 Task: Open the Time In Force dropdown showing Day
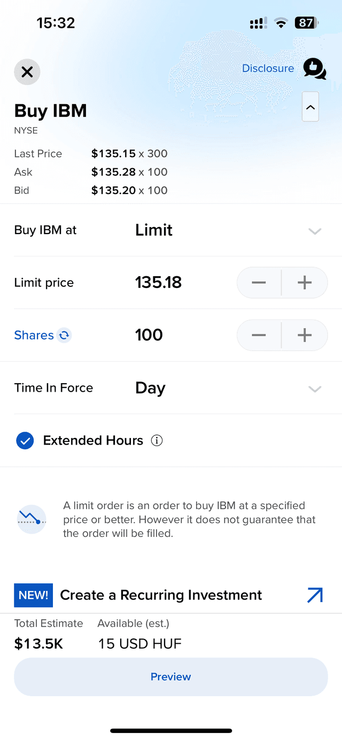point(314,389)
